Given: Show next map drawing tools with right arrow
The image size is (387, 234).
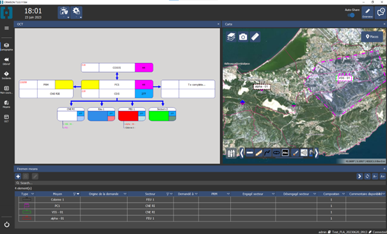Looking at the screenshot, I should coord(316,153).
